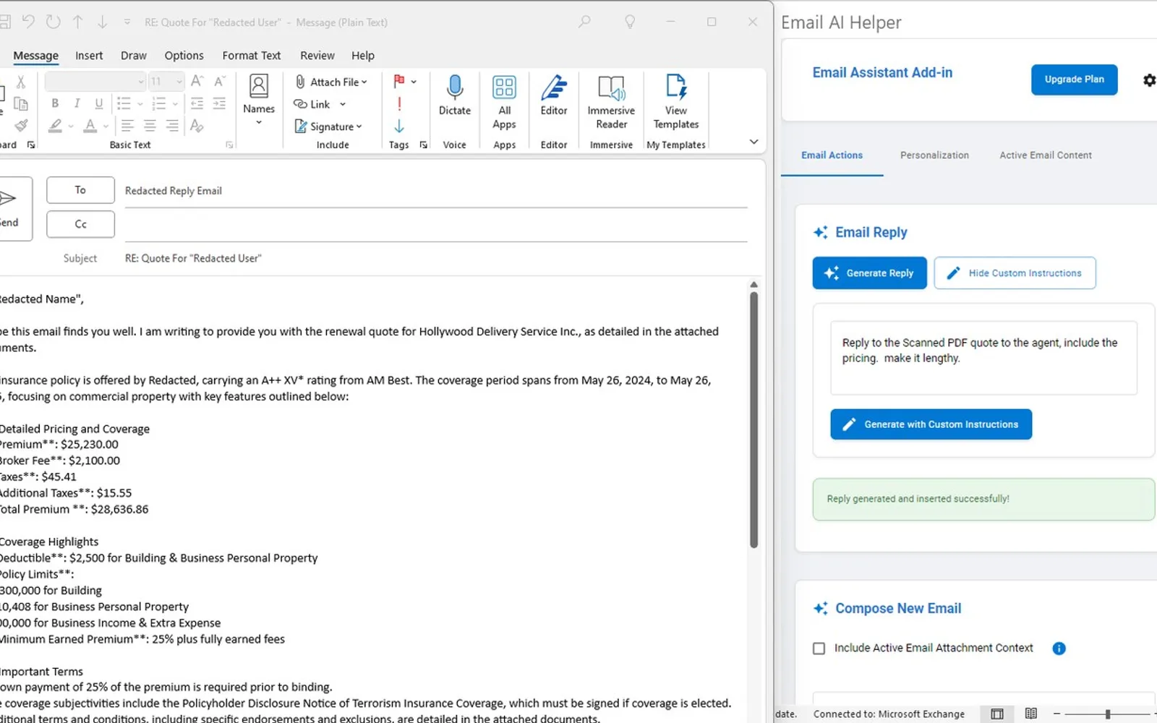This screenshot has width=1157, height=723.
Task: Click View Templates icon
Action: (676, 87)
